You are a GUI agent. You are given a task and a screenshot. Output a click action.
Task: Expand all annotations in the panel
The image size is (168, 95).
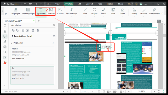pyautogui.click(x=13, y=30)
